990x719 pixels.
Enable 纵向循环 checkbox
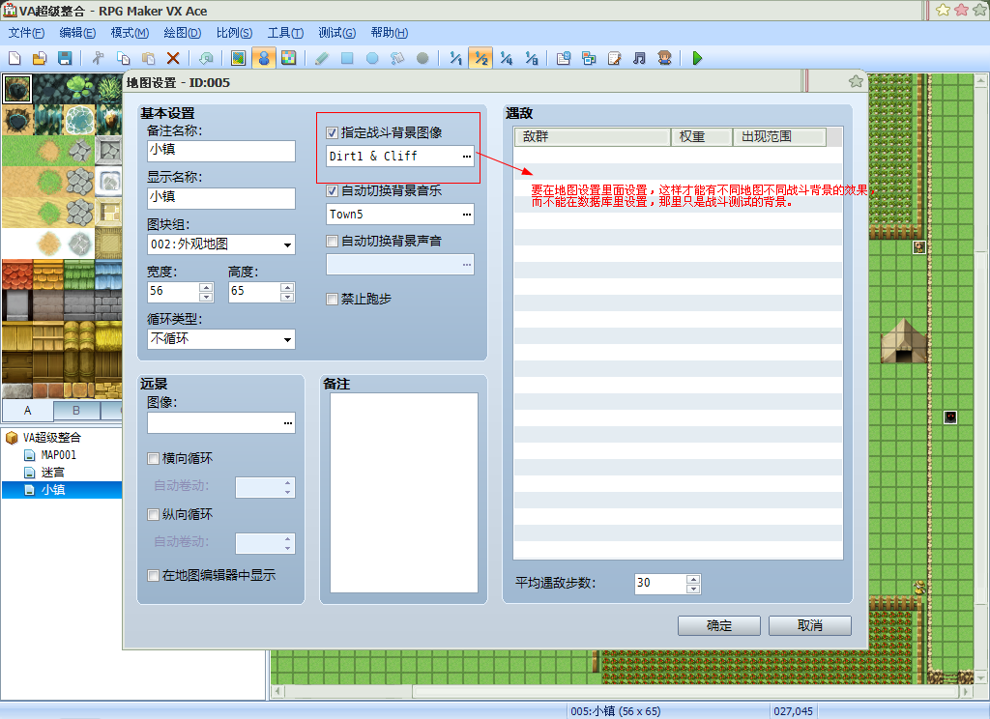[x=153, y=514]
